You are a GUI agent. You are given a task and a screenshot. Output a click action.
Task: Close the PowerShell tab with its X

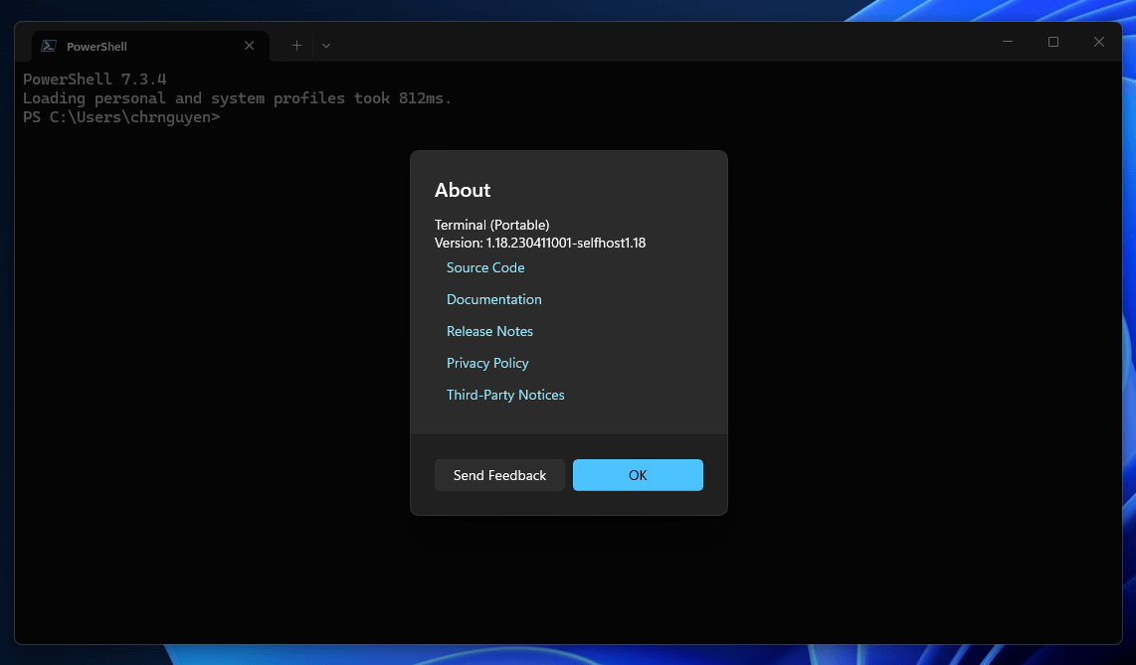click(249, 45)
